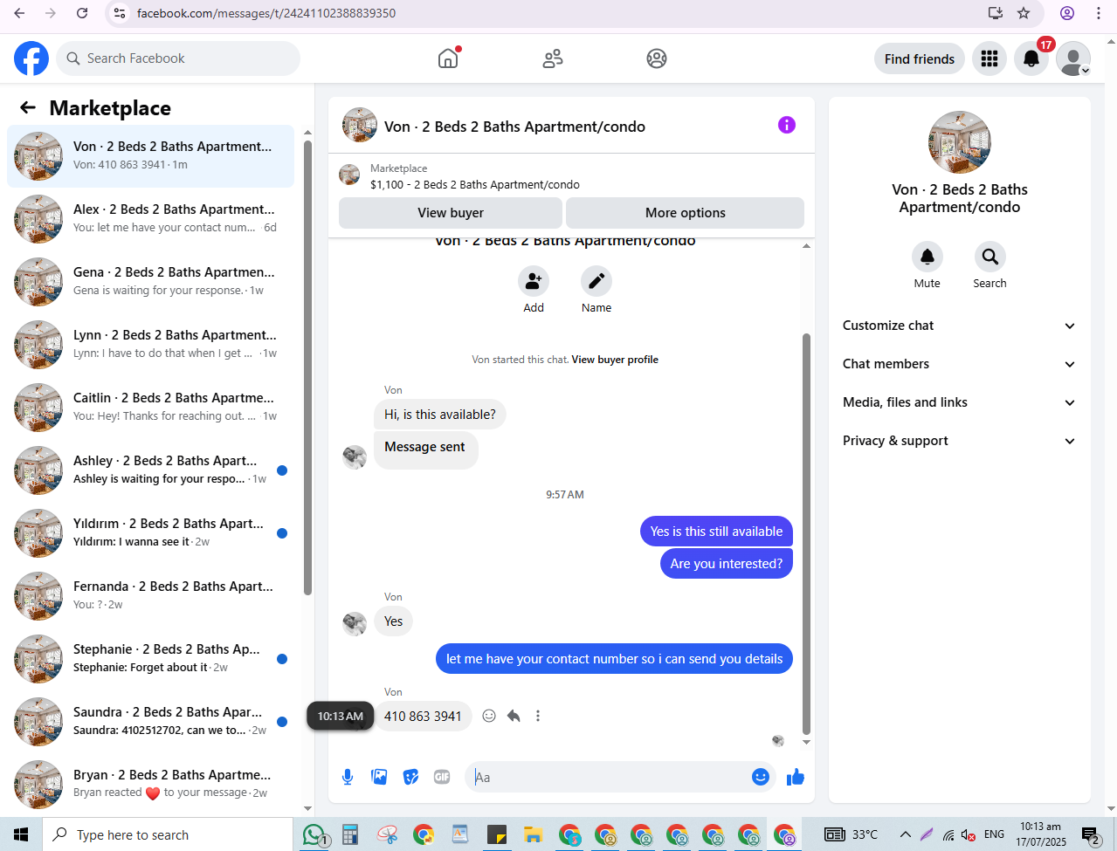1117x851 pixels.
Task: Open Stephanie conversation in list
Action: coord(150,658)
